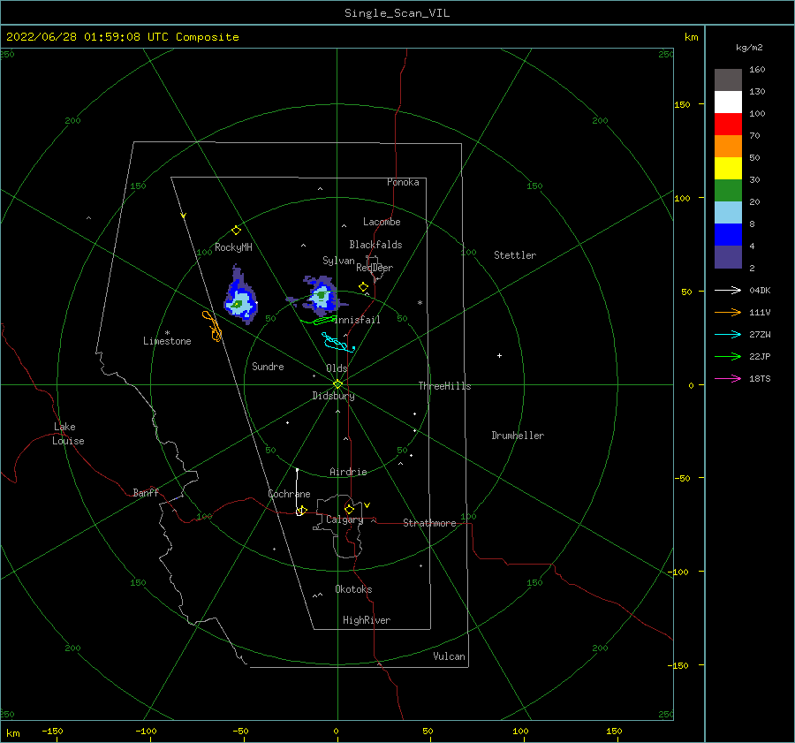Select the blue 4-8 color swatch
Screen dimensions: 795x743
728,234
